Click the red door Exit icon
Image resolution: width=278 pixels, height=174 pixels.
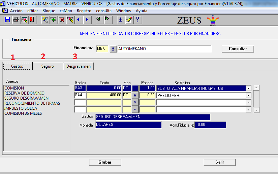click(x=32, y=20)
